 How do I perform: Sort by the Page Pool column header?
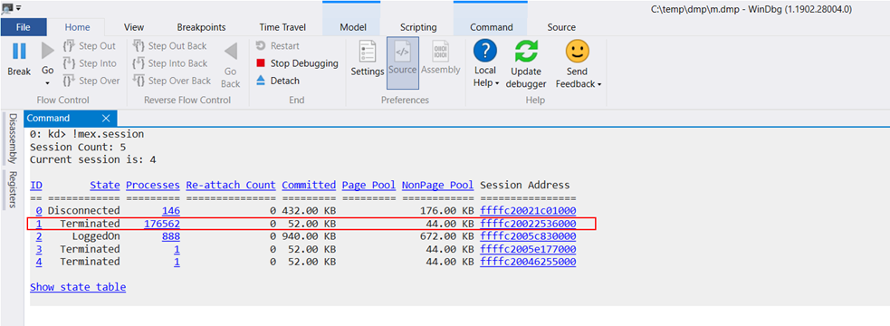[368, 185]
